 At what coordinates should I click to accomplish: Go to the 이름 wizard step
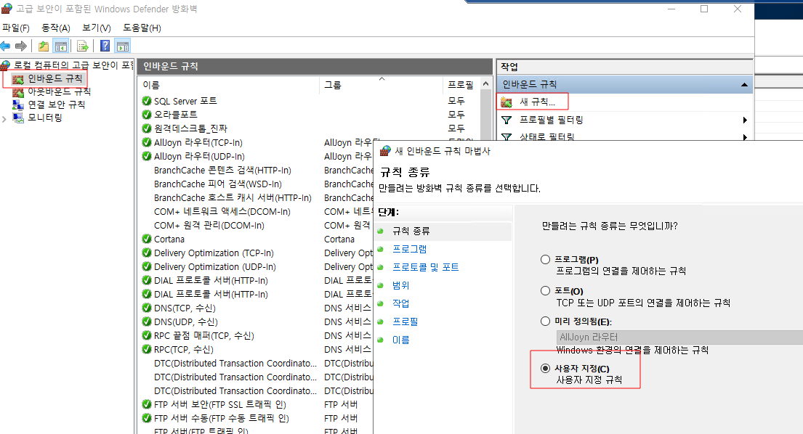point(401,340)
